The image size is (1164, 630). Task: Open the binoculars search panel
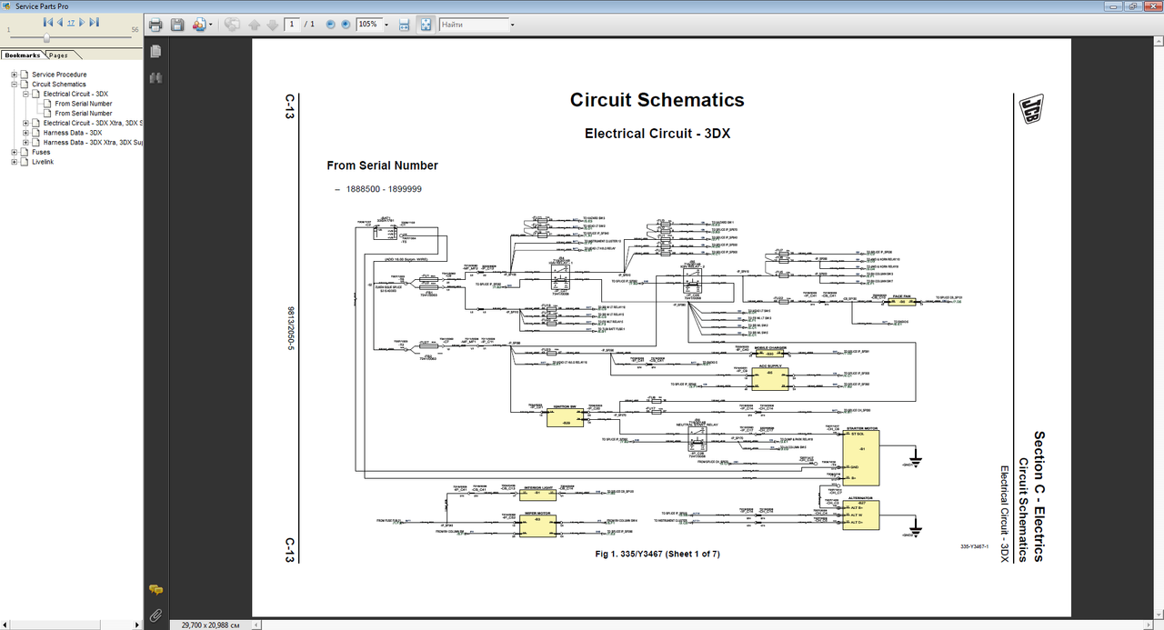pos(156,78)
